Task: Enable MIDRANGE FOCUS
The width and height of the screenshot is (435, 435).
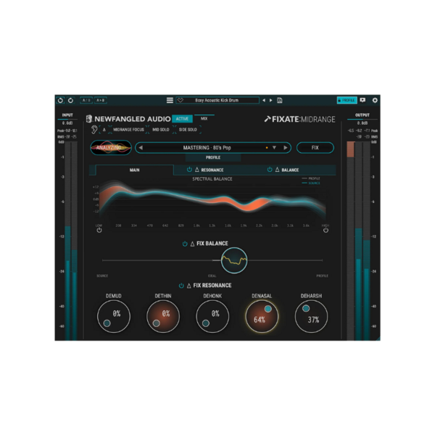Action: (x=128, y=130)
